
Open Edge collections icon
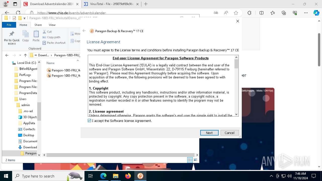pos(284,13)
